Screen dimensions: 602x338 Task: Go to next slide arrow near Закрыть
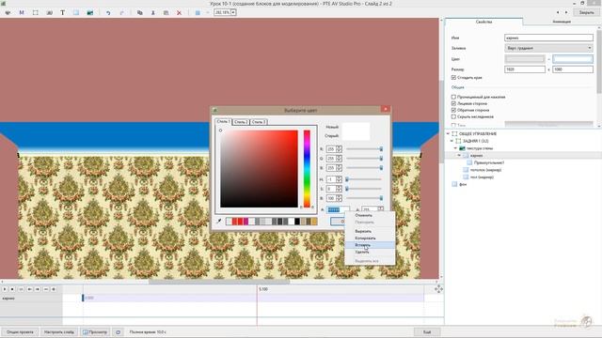566,12
